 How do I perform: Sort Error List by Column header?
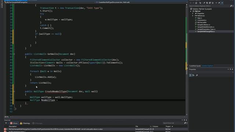click(155, 126)
